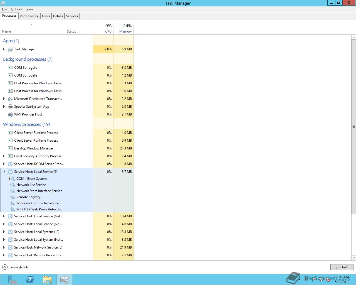Click the Task Manager app icon in list
356x285 pixels.
click(10, 49)
